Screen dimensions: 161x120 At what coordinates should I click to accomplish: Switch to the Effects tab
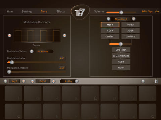[61, 12]
